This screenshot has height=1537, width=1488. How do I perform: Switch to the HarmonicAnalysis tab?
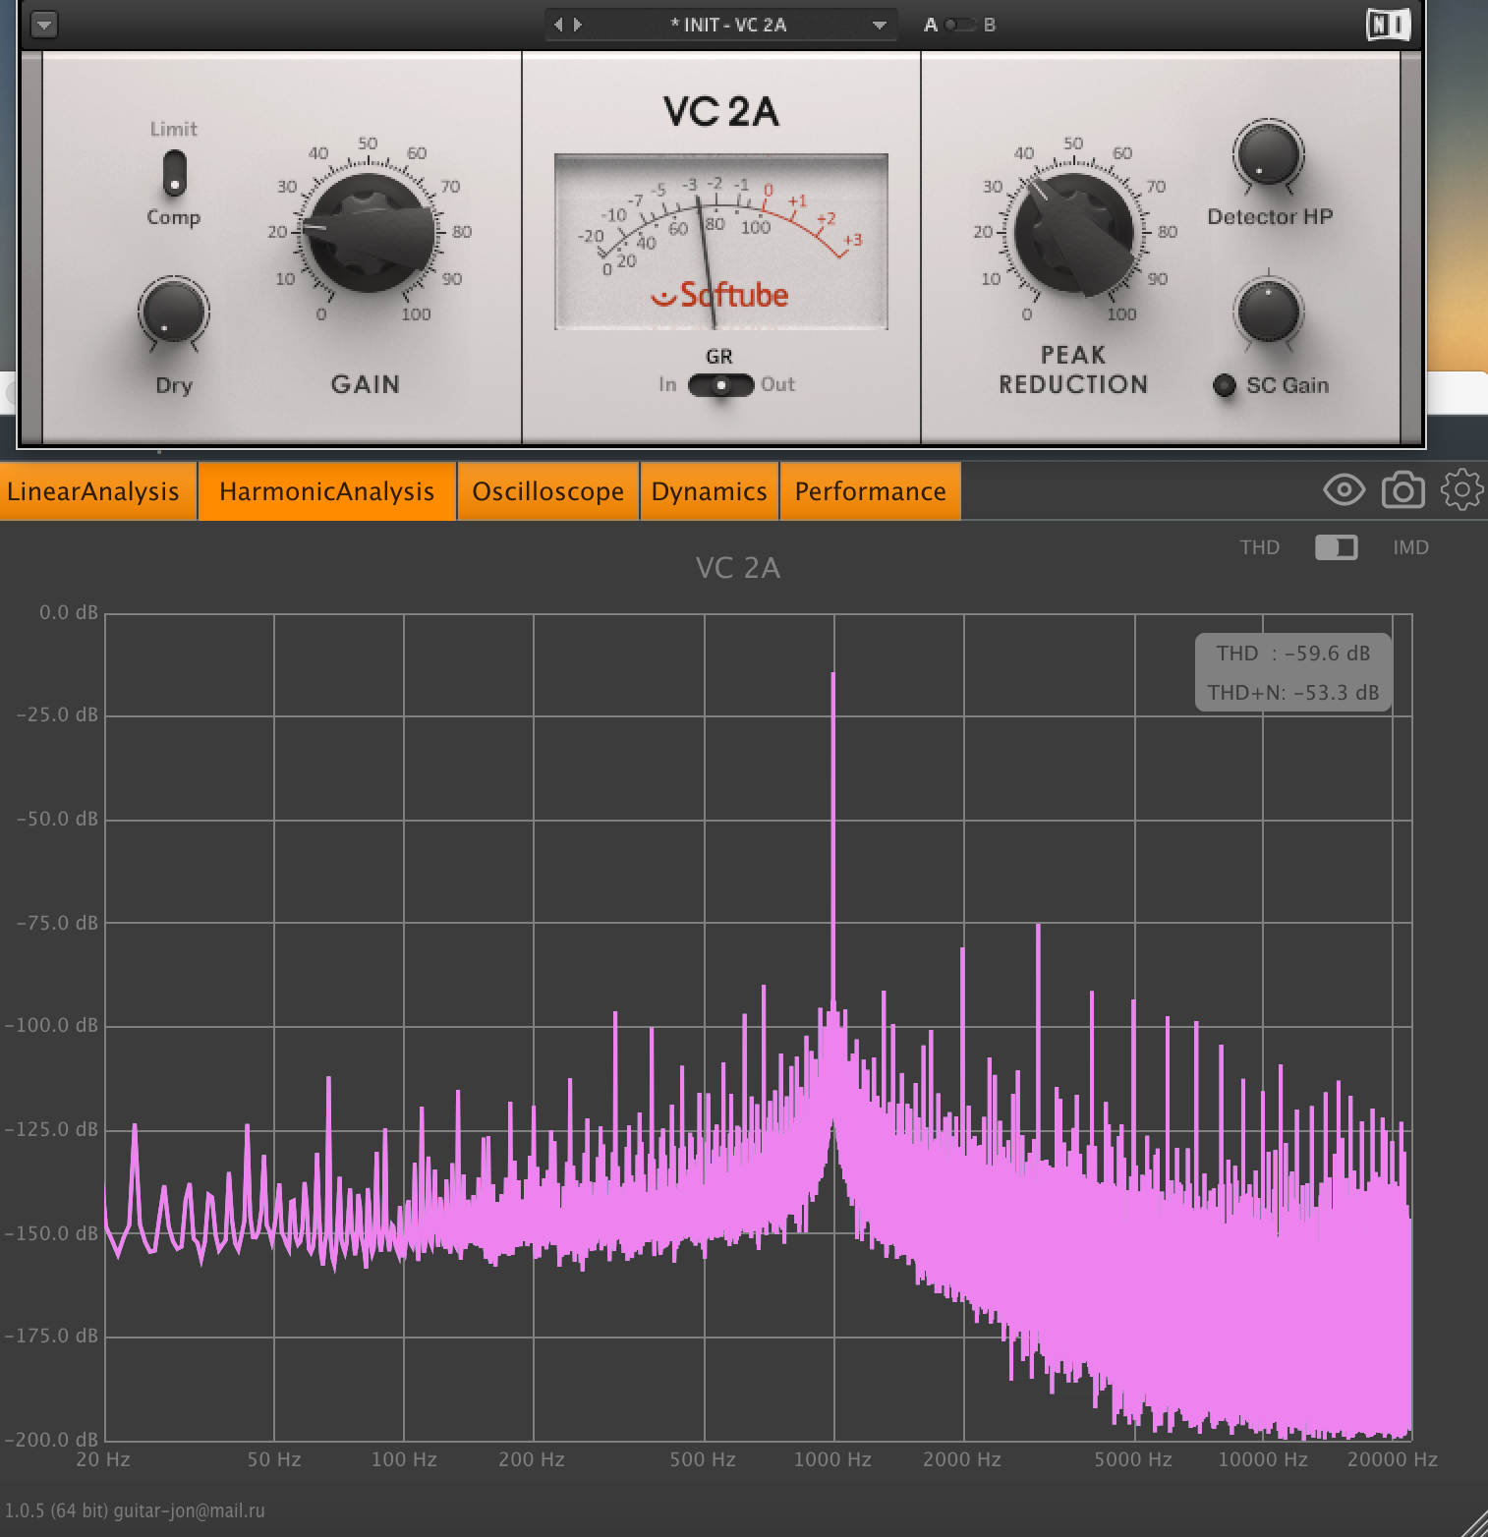(x=327, y=491)
